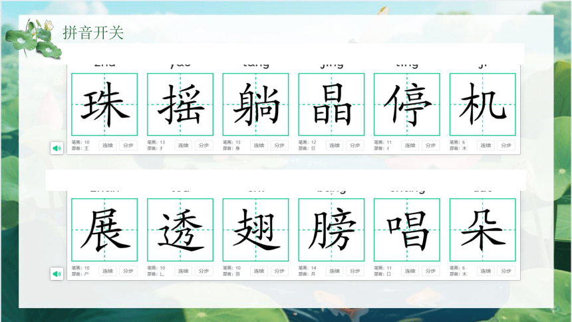The image size is (572, 322).
Task: Click 分步 button under 晶
Action: pyautogui.click(x=355, y=145)
